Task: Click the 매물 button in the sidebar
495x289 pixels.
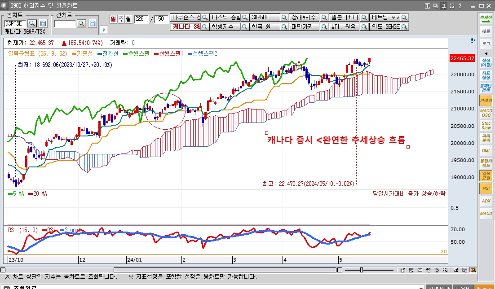Action: pos(486,31)
